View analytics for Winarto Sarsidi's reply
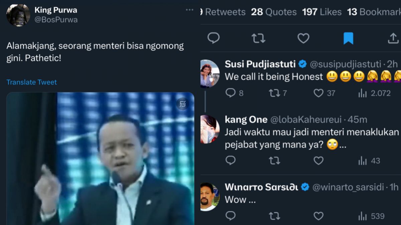This screenshot has width=401, height=225. point(362,216)
